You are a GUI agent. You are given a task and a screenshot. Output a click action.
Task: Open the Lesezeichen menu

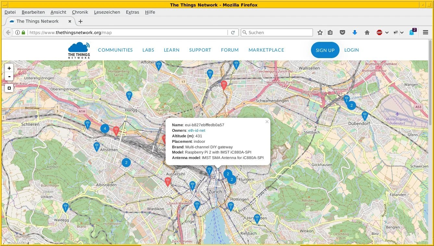tap(107, 12)
